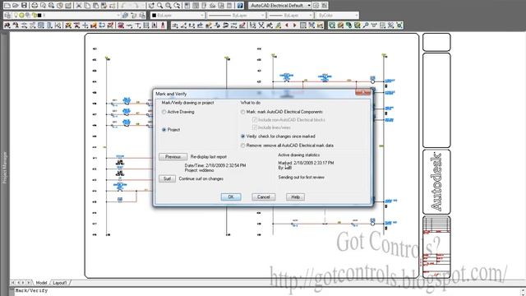Go to next project drawing arrow

point(294,25)
